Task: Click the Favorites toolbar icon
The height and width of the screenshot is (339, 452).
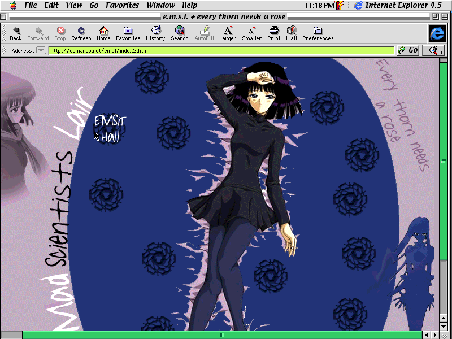Action: tap(128, 33)
